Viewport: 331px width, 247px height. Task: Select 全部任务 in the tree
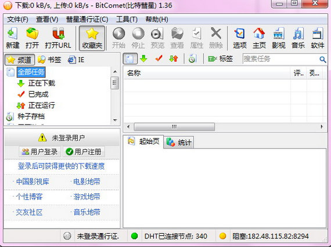click(31, 72)
